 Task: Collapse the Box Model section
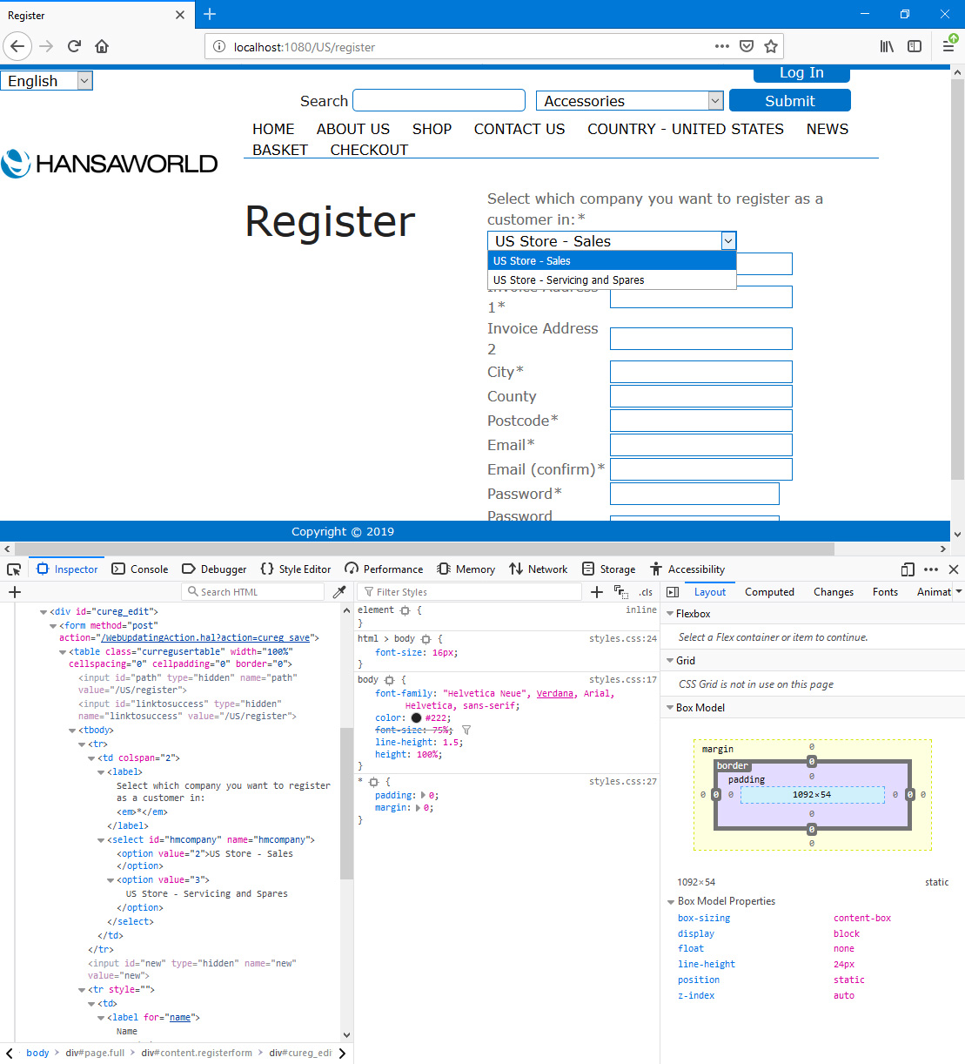670,708
